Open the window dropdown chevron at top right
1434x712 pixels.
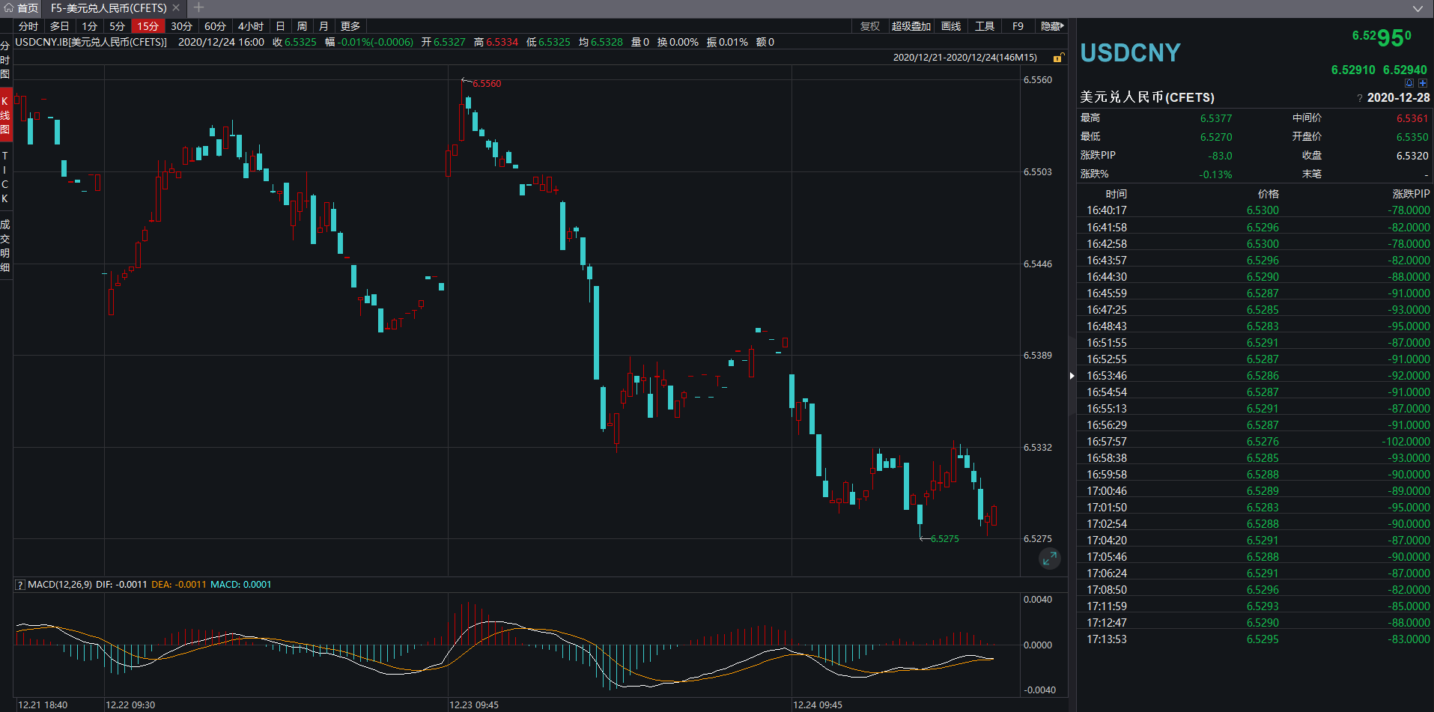(x=1418, y=8)
